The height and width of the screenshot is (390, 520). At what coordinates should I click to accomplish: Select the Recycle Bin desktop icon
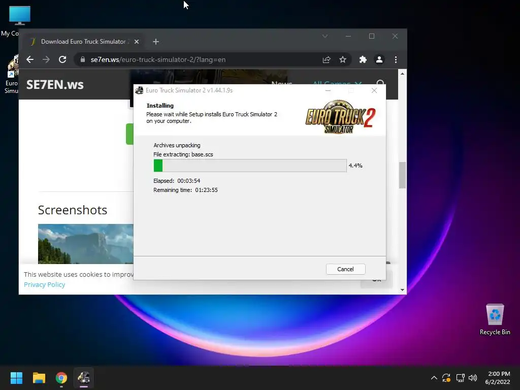coord(495,320)
